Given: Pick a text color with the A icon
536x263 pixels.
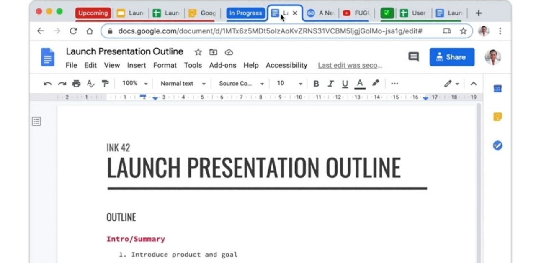Looking at the screenshot, I should 359,84.
